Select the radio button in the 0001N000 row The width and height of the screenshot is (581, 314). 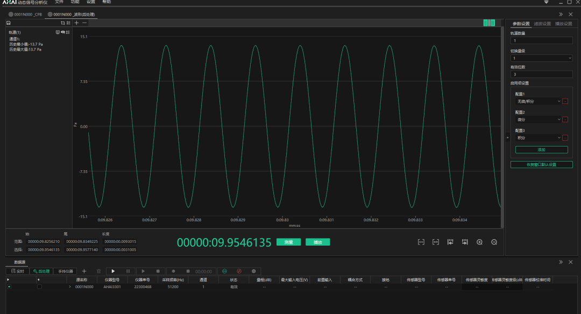point(9,287)
